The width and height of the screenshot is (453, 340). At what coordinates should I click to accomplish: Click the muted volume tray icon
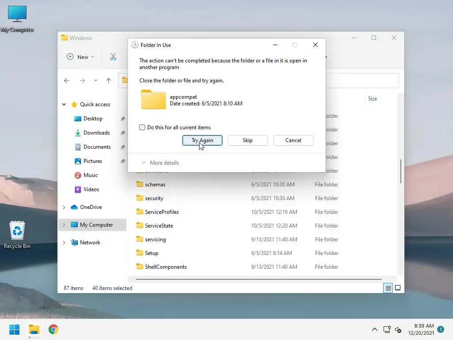[398, 329]
